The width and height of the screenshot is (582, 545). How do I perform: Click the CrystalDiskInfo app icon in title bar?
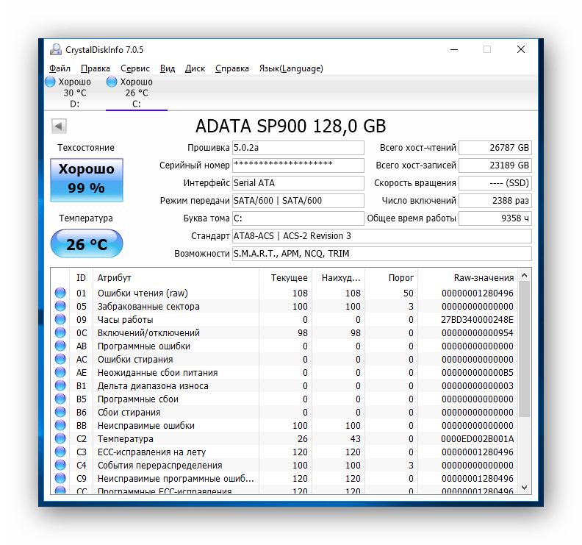tap(56, 49)
